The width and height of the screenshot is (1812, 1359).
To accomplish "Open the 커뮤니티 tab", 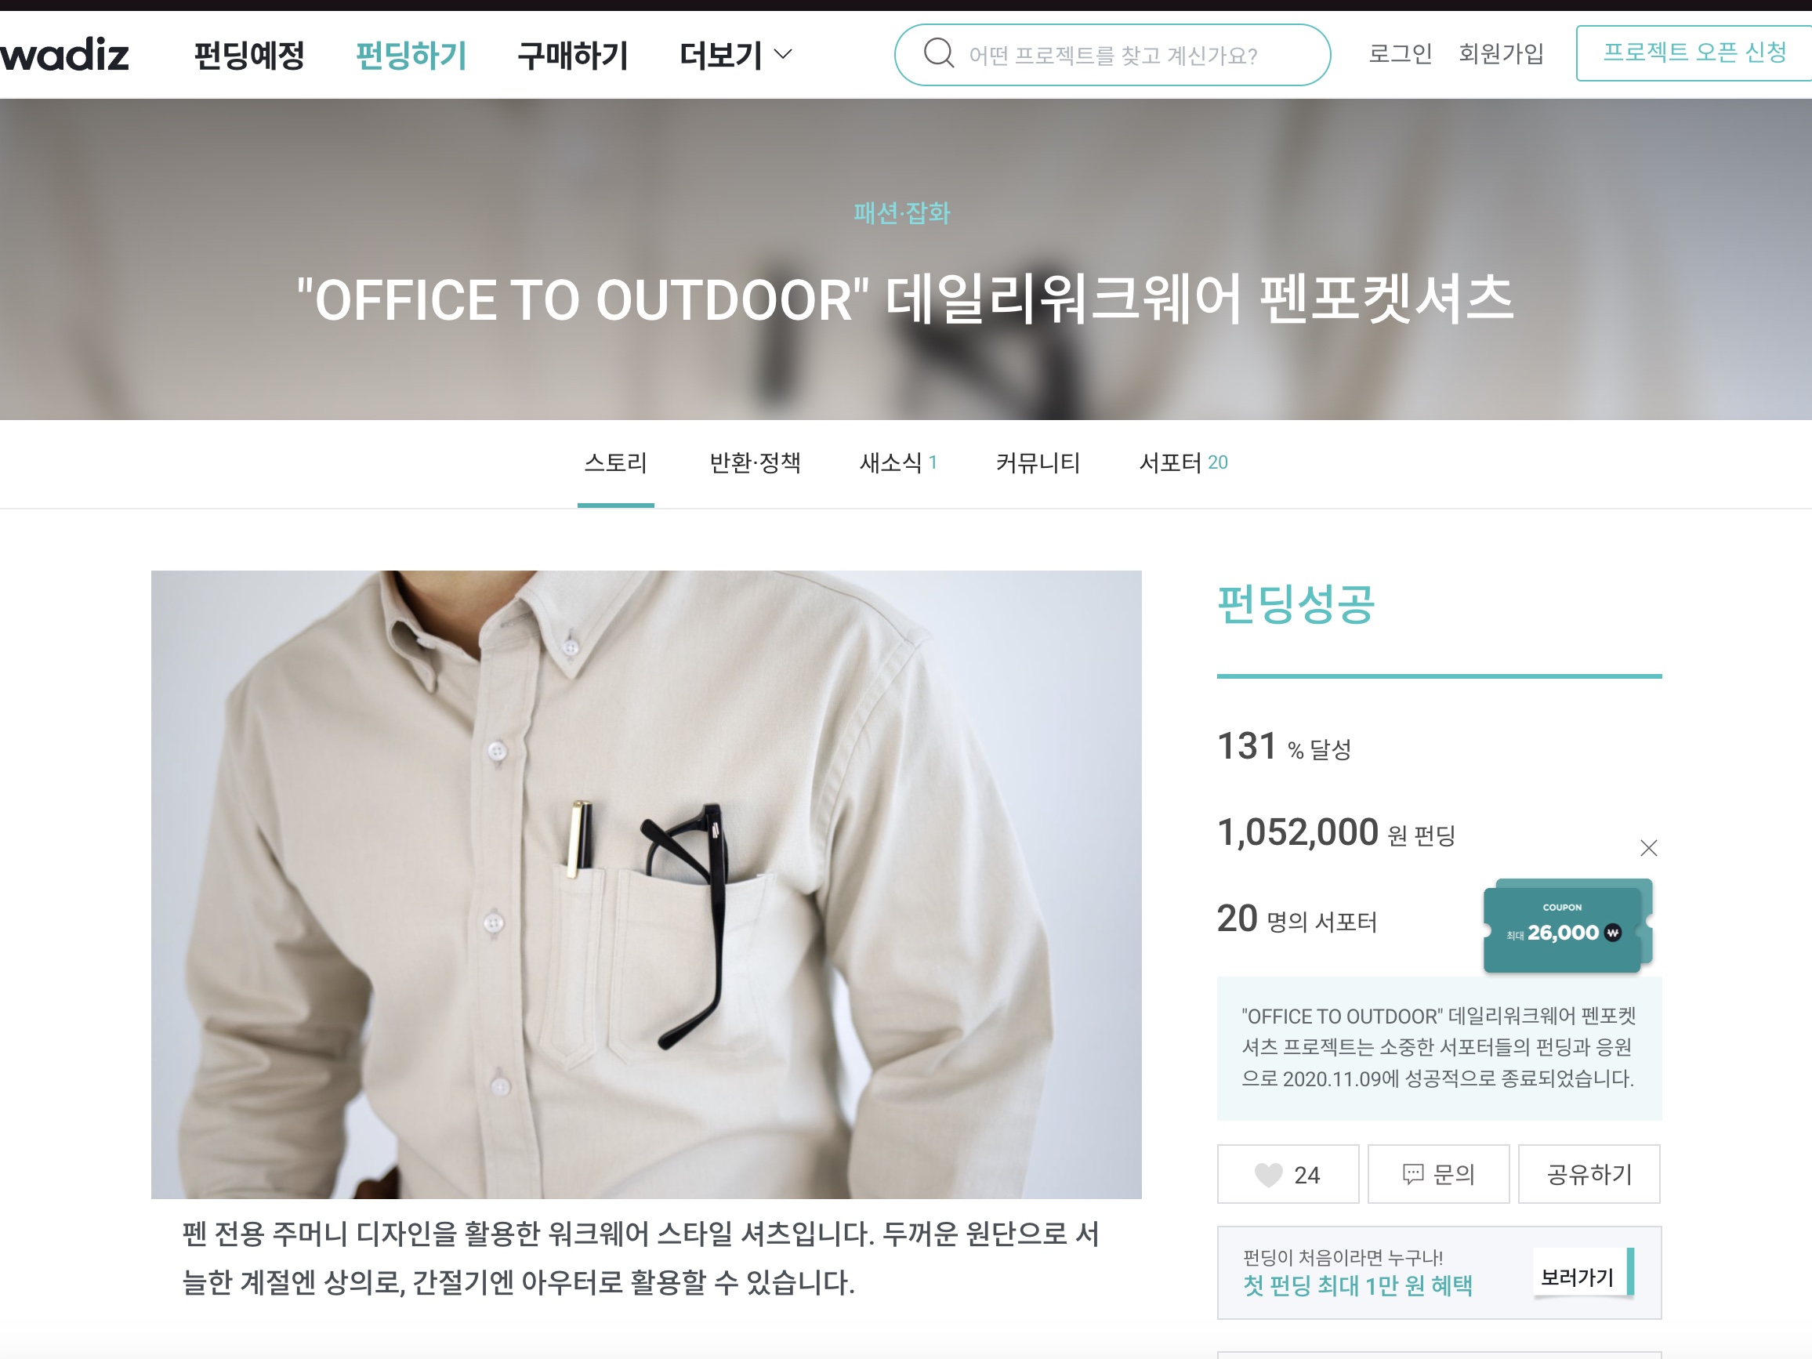I will click(1038, 463).
